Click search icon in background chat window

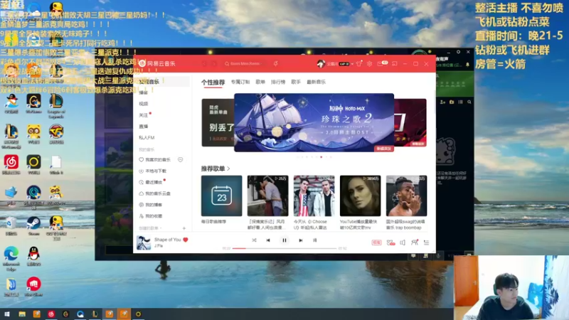click(x=469, y=102)
